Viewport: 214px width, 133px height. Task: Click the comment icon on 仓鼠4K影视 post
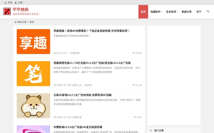(65, 117)
